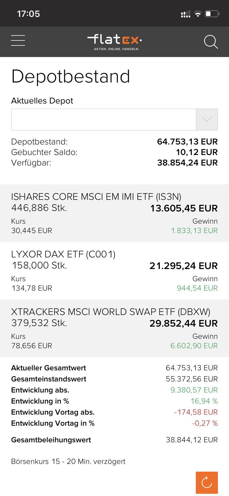Viewport: 229px width, 496px height.
Task: Tap the Depotbestand page heading
Action: coord(71,77)
